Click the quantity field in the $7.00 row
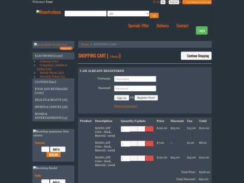 click(126, 144)
